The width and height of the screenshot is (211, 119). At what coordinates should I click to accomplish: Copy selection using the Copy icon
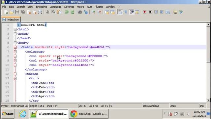pos(53,12)
